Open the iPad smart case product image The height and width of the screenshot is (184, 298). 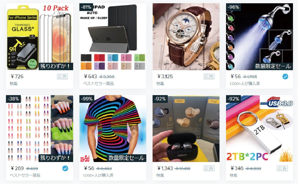click(x=113, y=37)
